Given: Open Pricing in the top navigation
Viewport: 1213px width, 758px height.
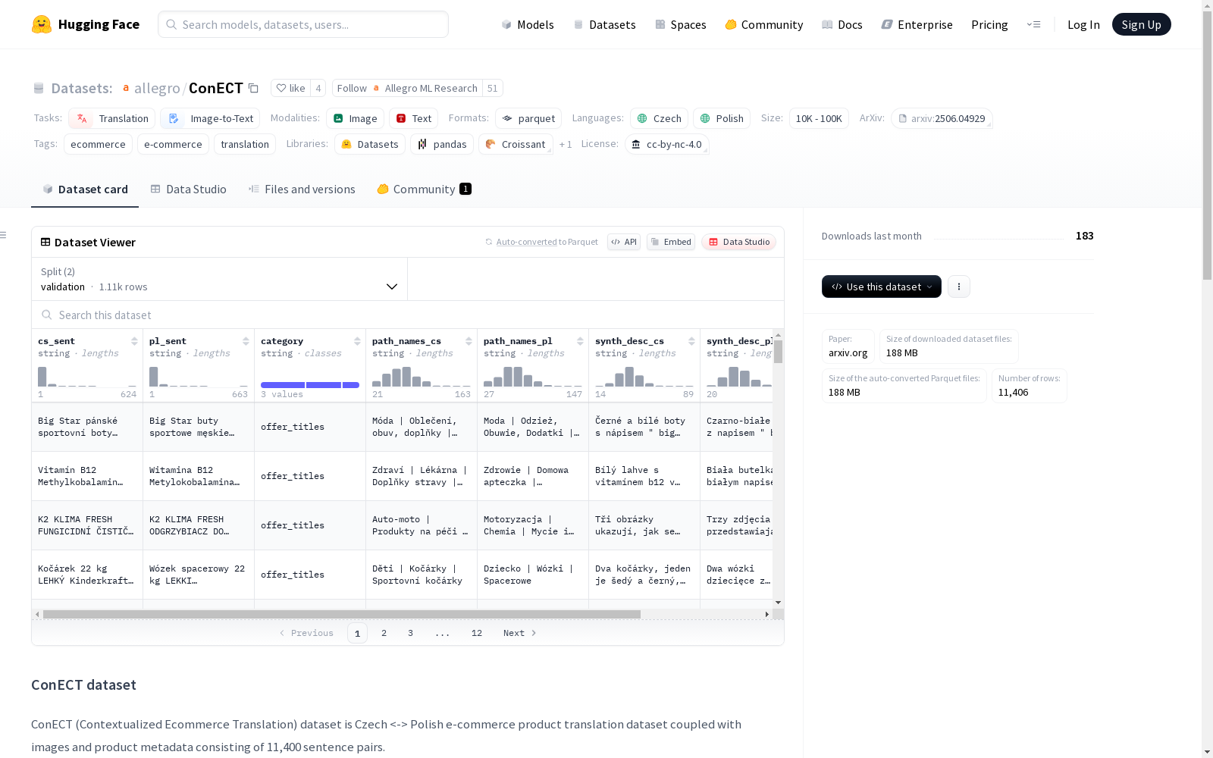Looking at the screenshot, I should [x=989, y=24].
